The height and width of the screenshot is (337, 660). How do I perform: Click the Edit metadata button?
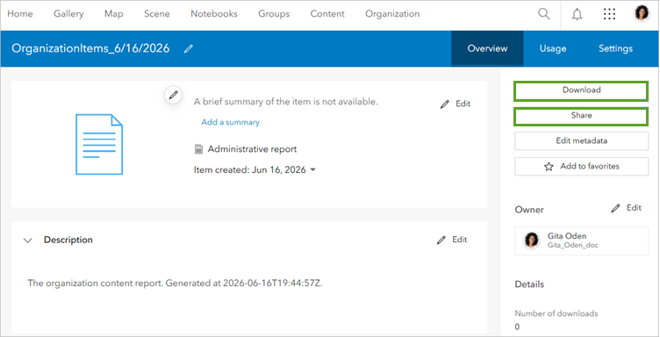[x=581, y=141]
